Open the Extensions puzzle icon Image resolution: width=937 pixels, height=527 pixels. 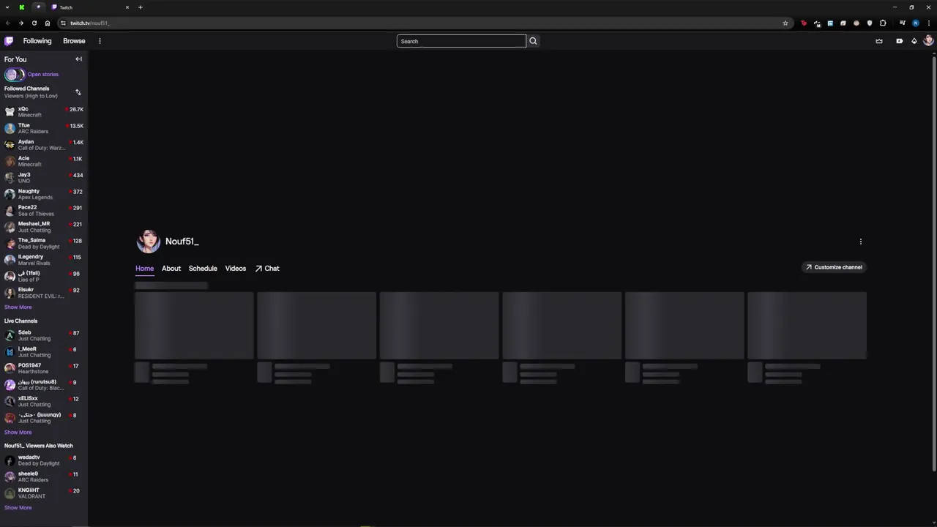click(x=883, y=23)
